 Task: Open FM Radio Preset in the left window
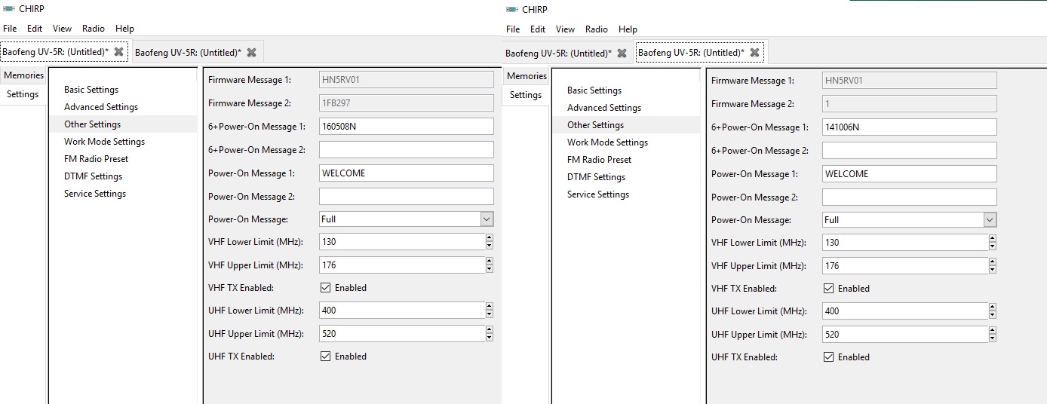pos(96,159)
